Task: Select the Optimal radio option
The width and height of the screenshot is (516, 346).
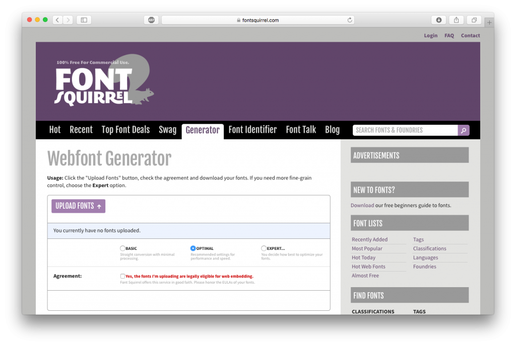Action: click(x=193, y=248)
